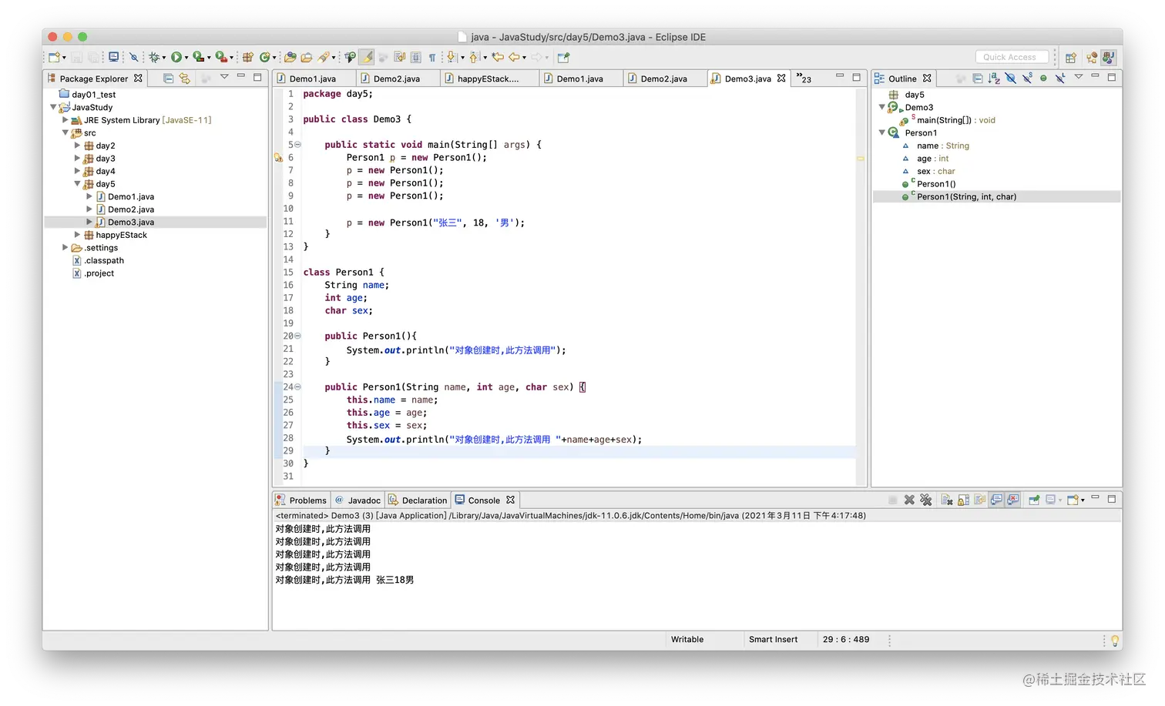Click Pin Editor icon in toolbar
The image size is (1165, 706).
pyautogui.click(x=563, y=57)
